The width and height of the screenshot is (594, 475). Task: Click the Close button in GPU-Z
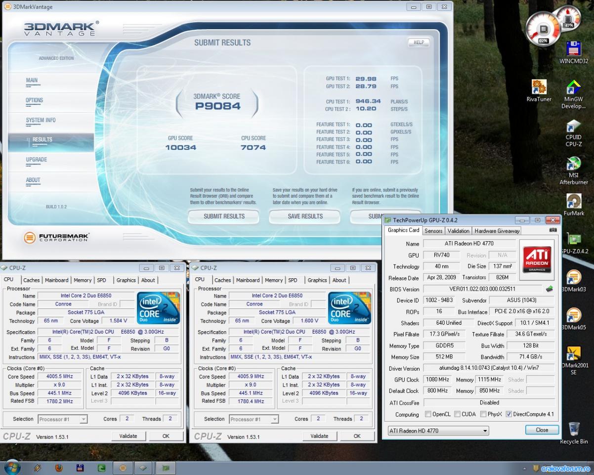[542, 430]
